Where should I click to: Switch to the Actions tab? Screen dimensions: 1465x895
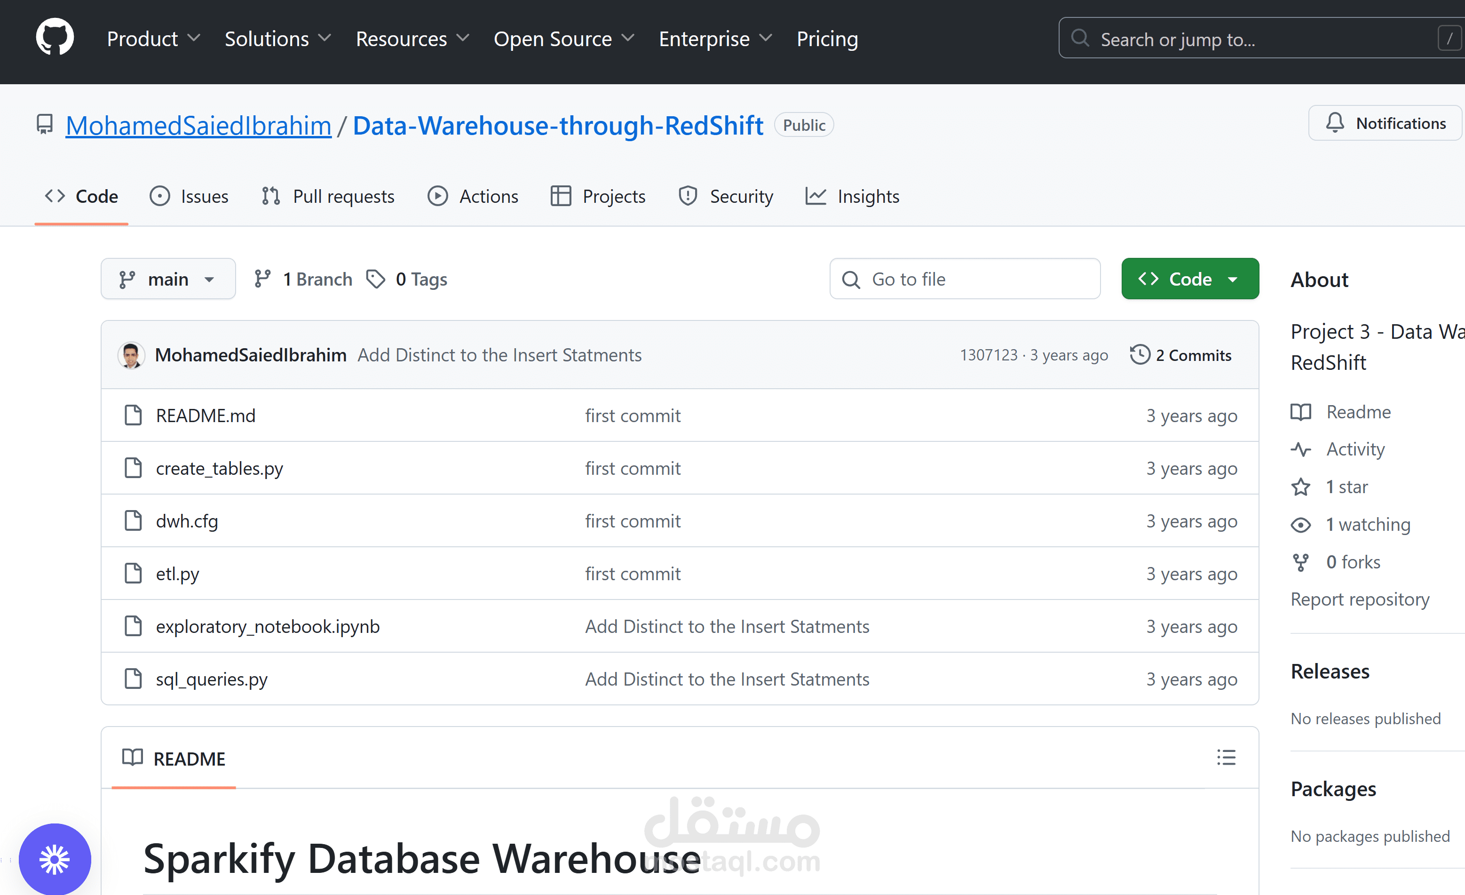click(x=473, y=196)
